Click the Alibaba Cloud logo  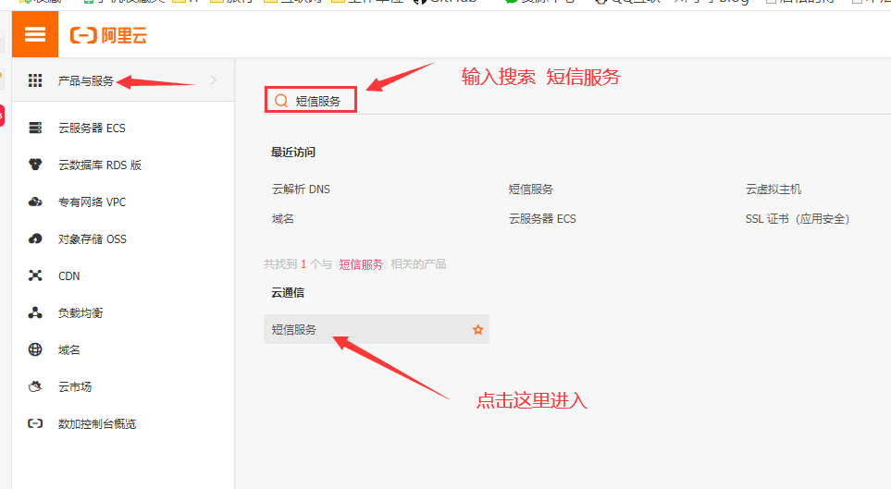108,36
